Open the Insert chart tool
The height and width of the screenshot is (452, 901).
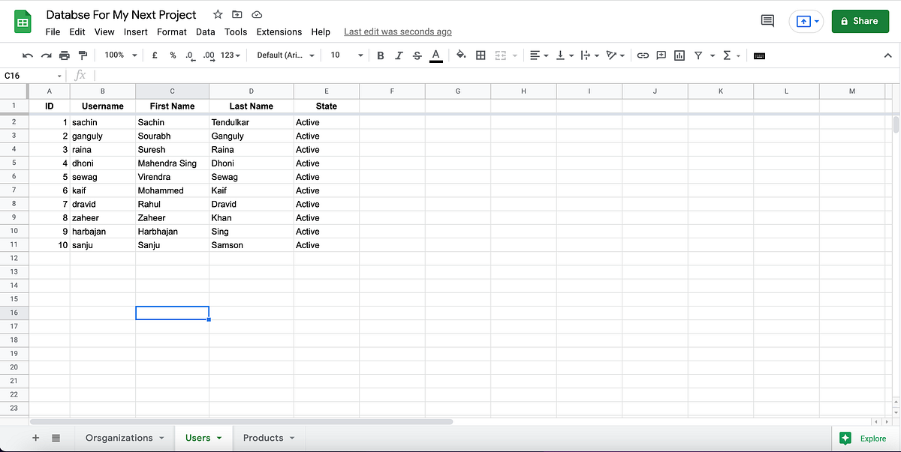coord(679,55)
